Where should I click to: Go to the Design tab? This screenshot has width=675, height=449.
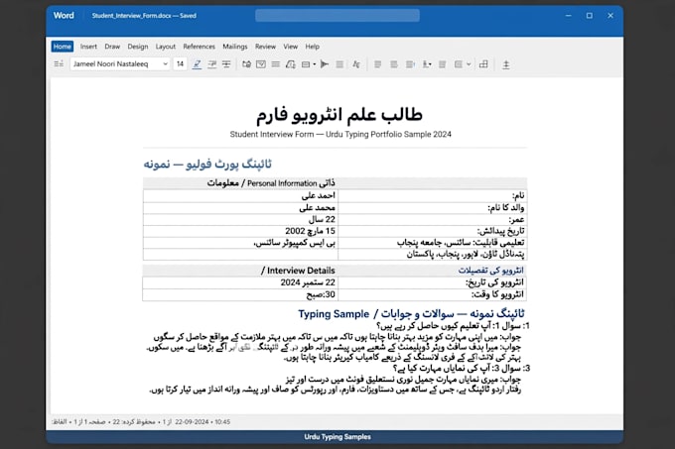click(x=138, y=47)
